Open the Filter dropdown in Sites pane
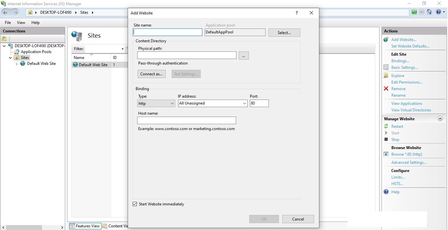 [x=122, y=49]
